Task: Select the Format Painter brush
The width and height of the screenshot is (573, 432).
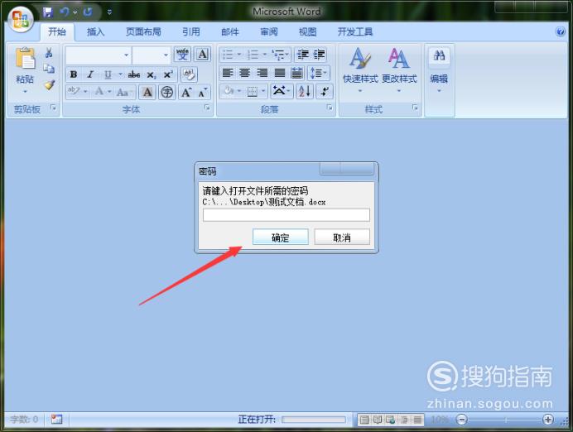Action: [x=49, y=85]
